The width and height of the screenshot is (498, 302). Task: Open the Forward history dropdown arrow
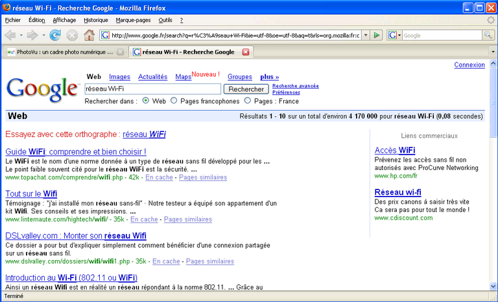[x=43, y=35]
